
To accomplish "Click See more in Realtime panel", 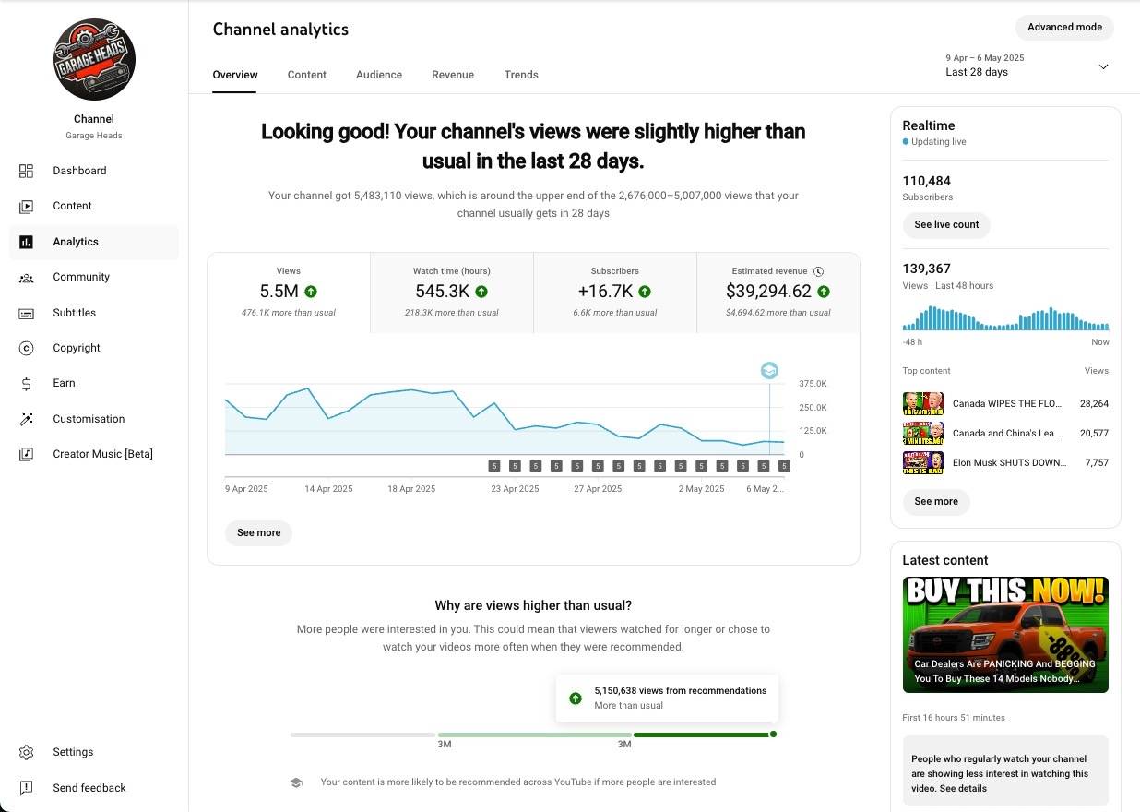I will tap(936, 502).
